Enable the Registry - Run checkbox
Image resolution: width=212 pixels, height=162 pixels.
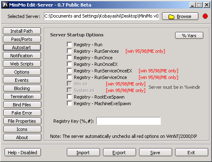pyautogui.click(x=69, y=44)
